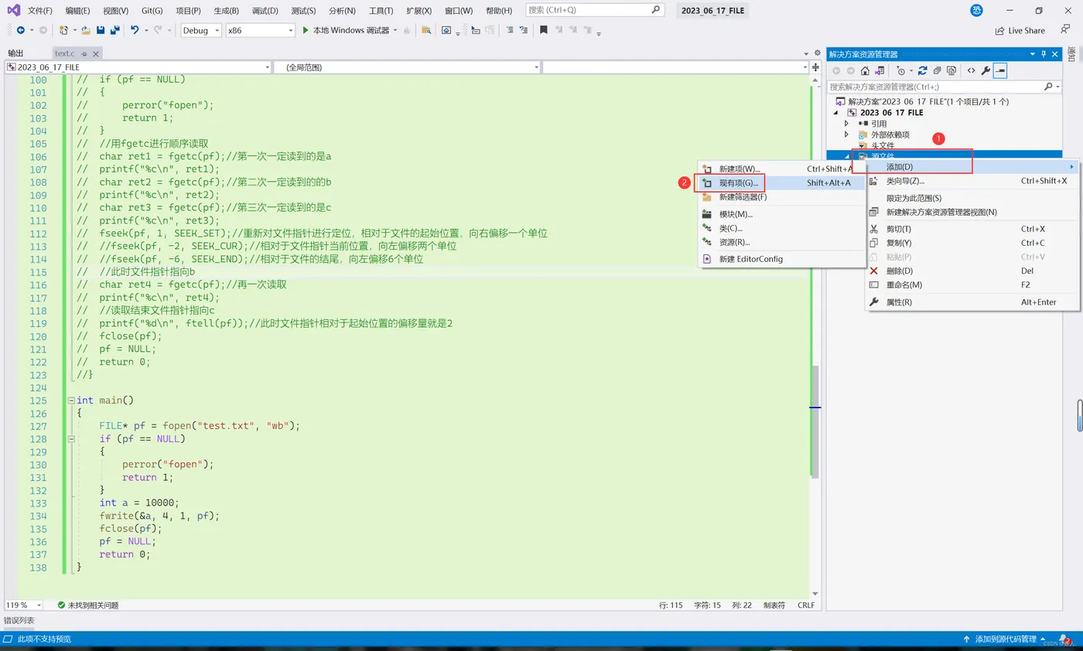The image size is (1083, 651).
Task: Click the main search box 搜索 (Ctrl+Q)
Action: click(595, 10)
